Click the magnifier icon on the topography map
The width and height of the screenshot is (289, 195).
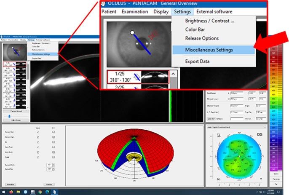[219, 135]
